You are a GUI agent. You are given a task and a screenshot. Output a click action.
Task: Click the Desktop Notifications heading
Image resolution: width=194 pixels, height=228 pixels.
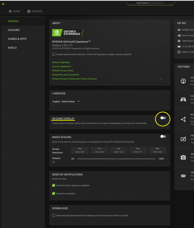(x=67, y=175)
